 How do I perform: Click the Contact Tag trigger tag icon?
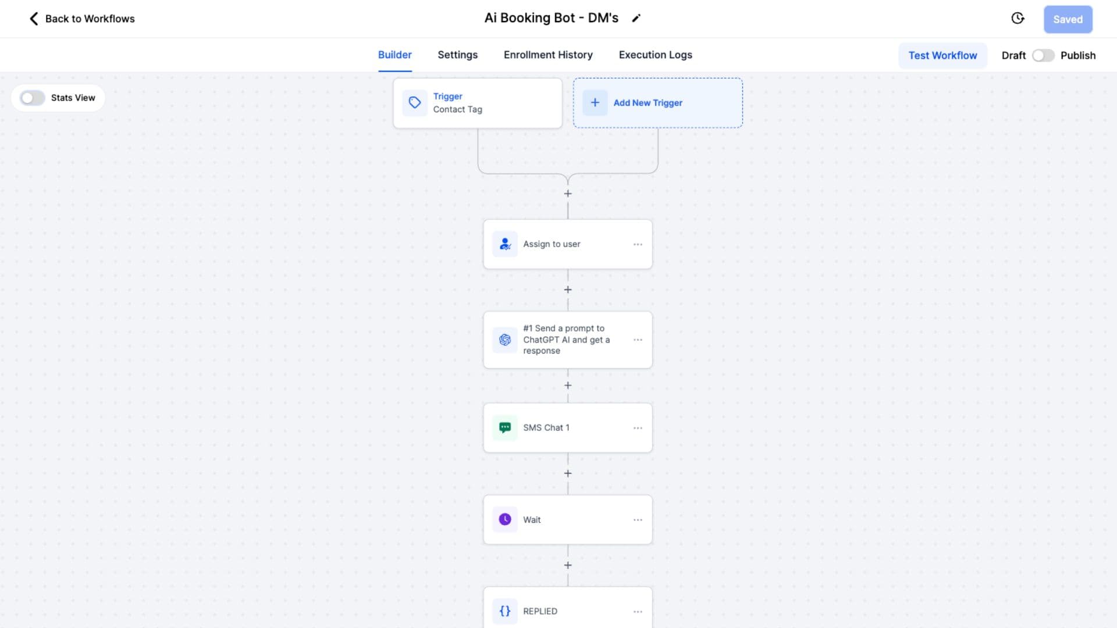tap(415, 103)
